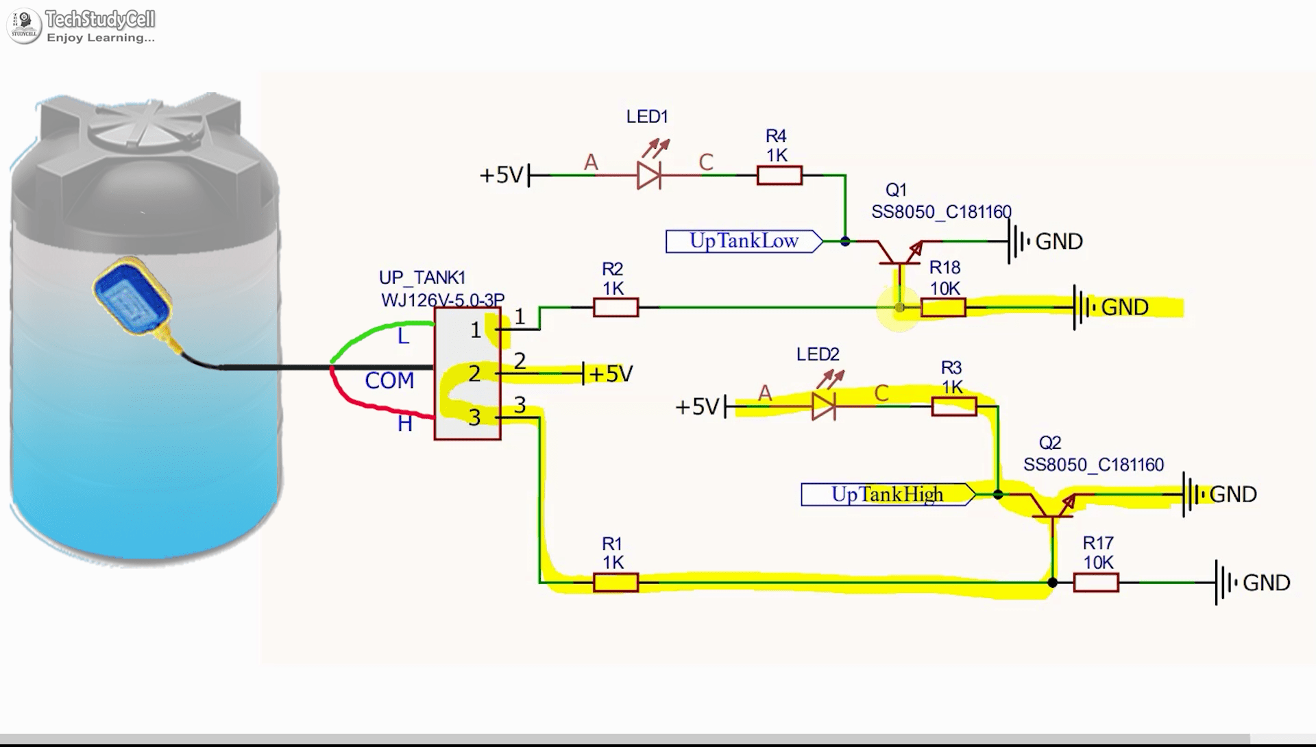
Task: Click the R3 1K resistor symbol
Action: (955, 404)
